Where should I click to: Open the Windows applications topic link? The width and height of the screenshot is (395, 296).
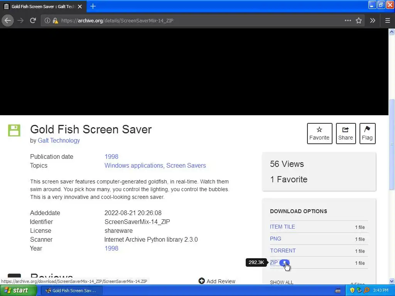[134, 166]
